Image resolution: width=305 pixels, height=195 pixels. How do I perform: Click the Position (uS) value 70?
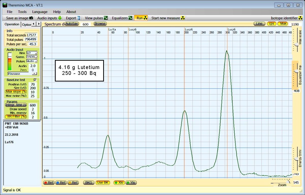(33, 84)
